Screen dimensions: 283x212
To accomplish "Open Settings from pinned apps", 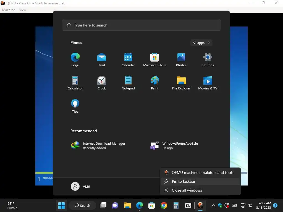I will click(208, 60).
